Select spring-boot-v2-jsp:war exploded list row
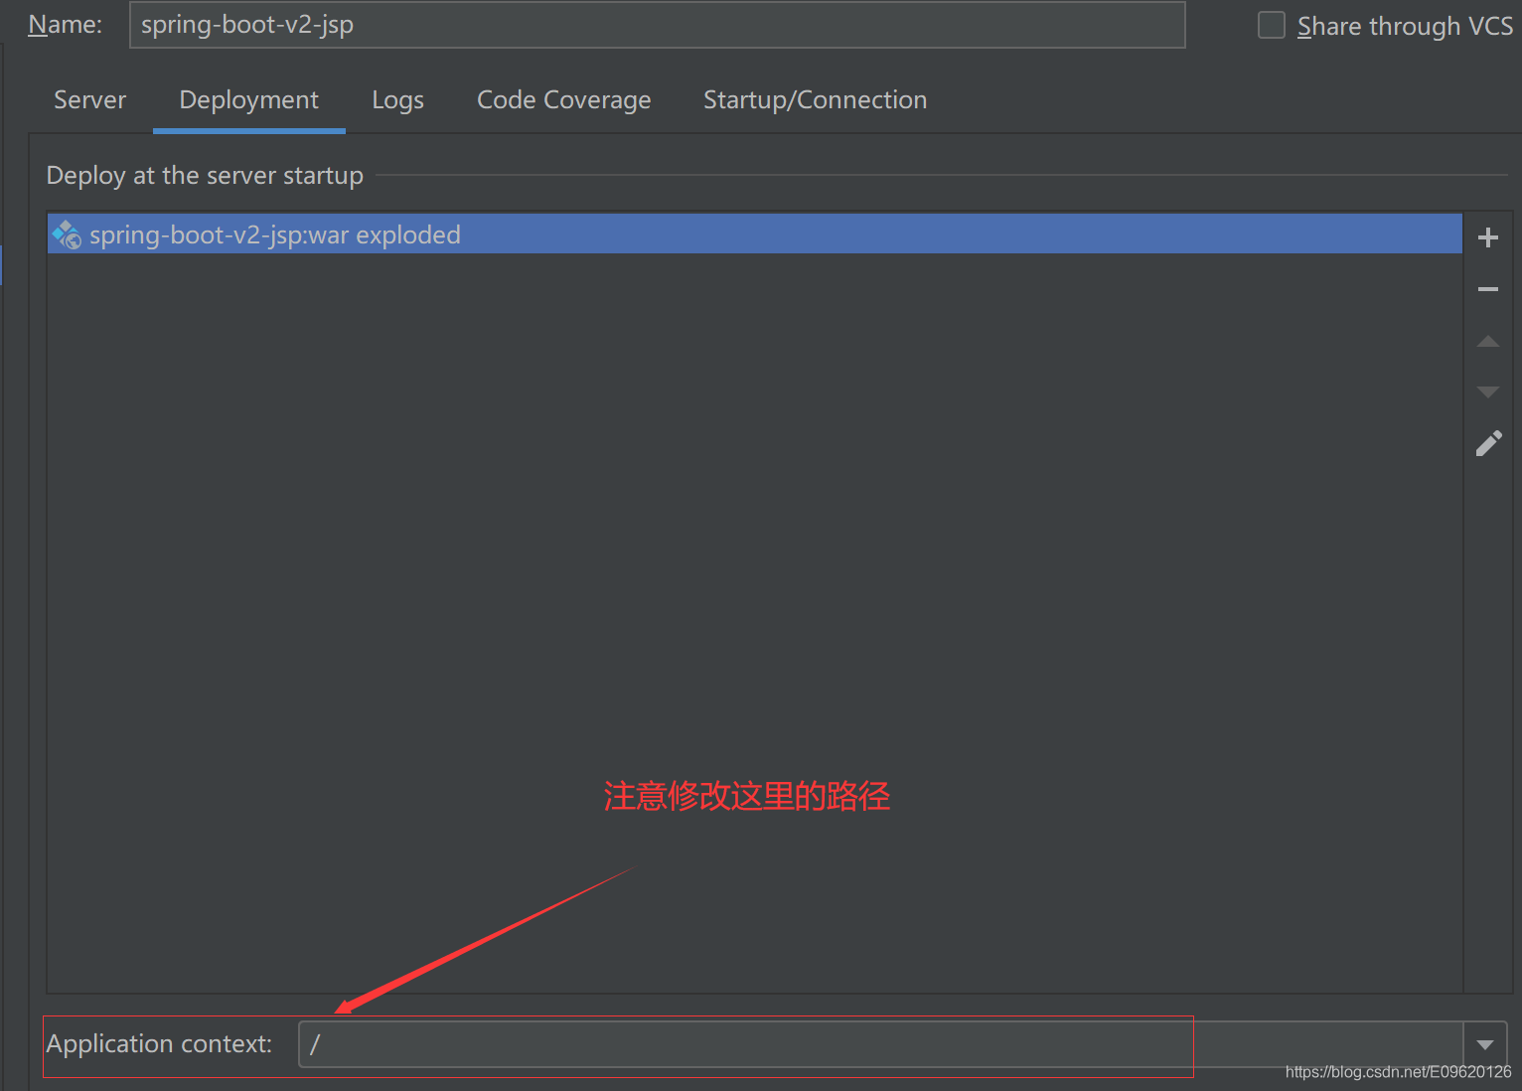1522x1091 pixels. click(x=755, y=234)
